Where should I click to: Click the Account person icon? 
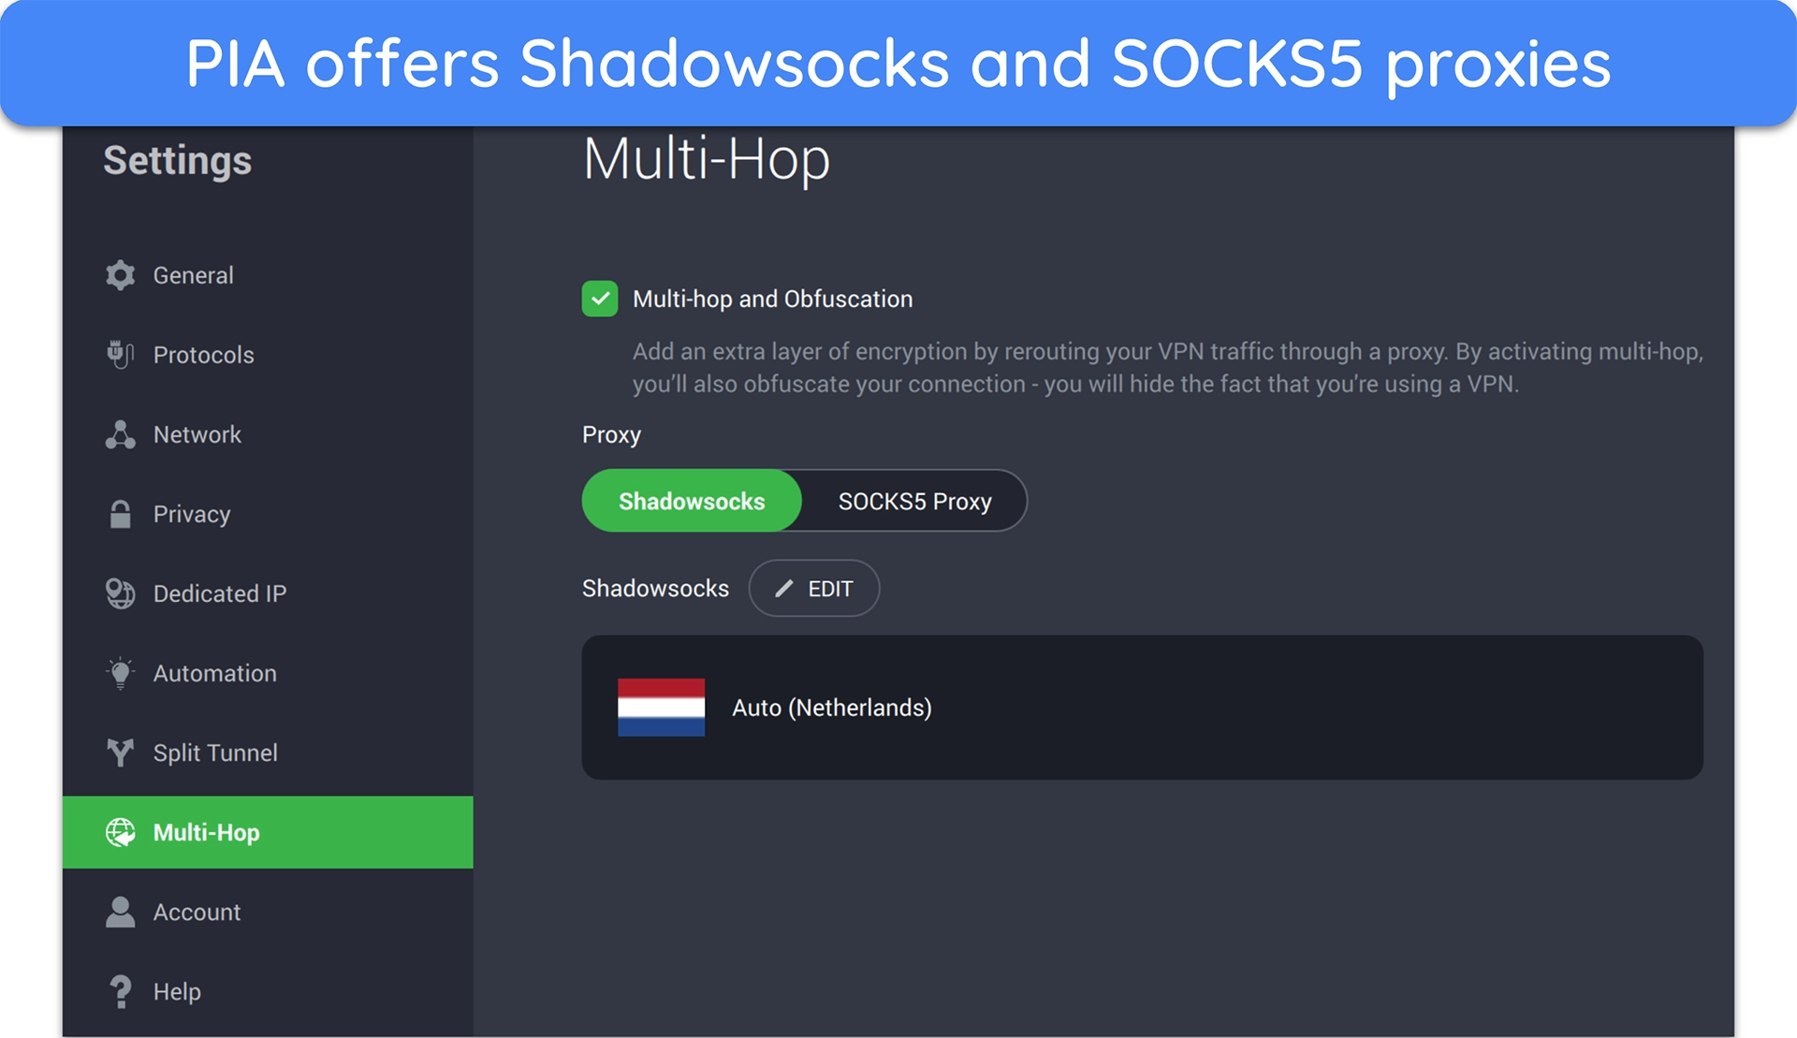click(121, 912)
